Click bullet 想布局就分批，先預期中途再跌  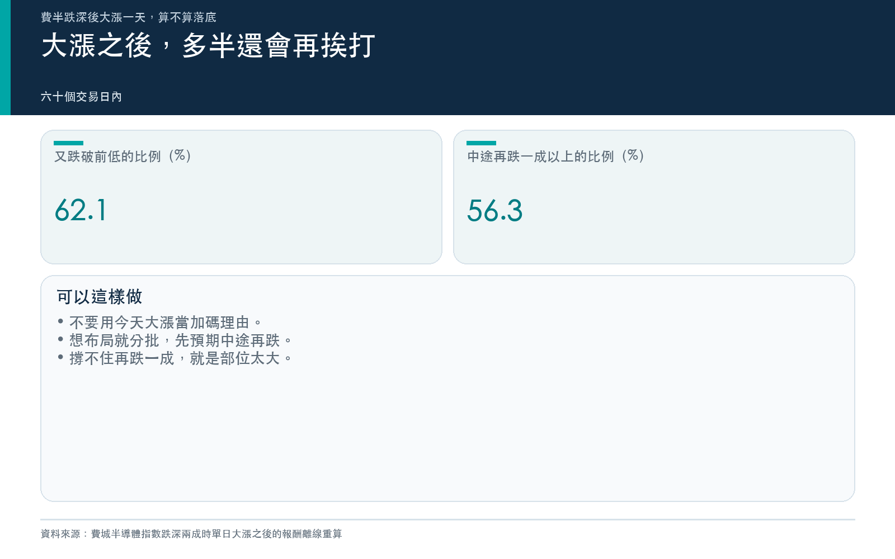181,340
